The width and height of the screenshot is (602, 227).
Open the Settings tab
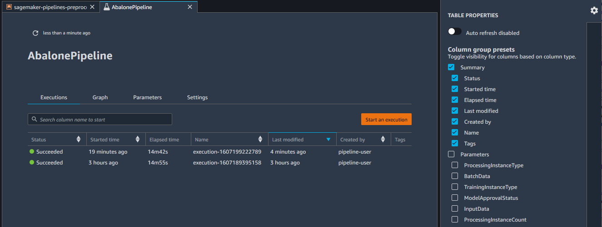coord(197,97)
